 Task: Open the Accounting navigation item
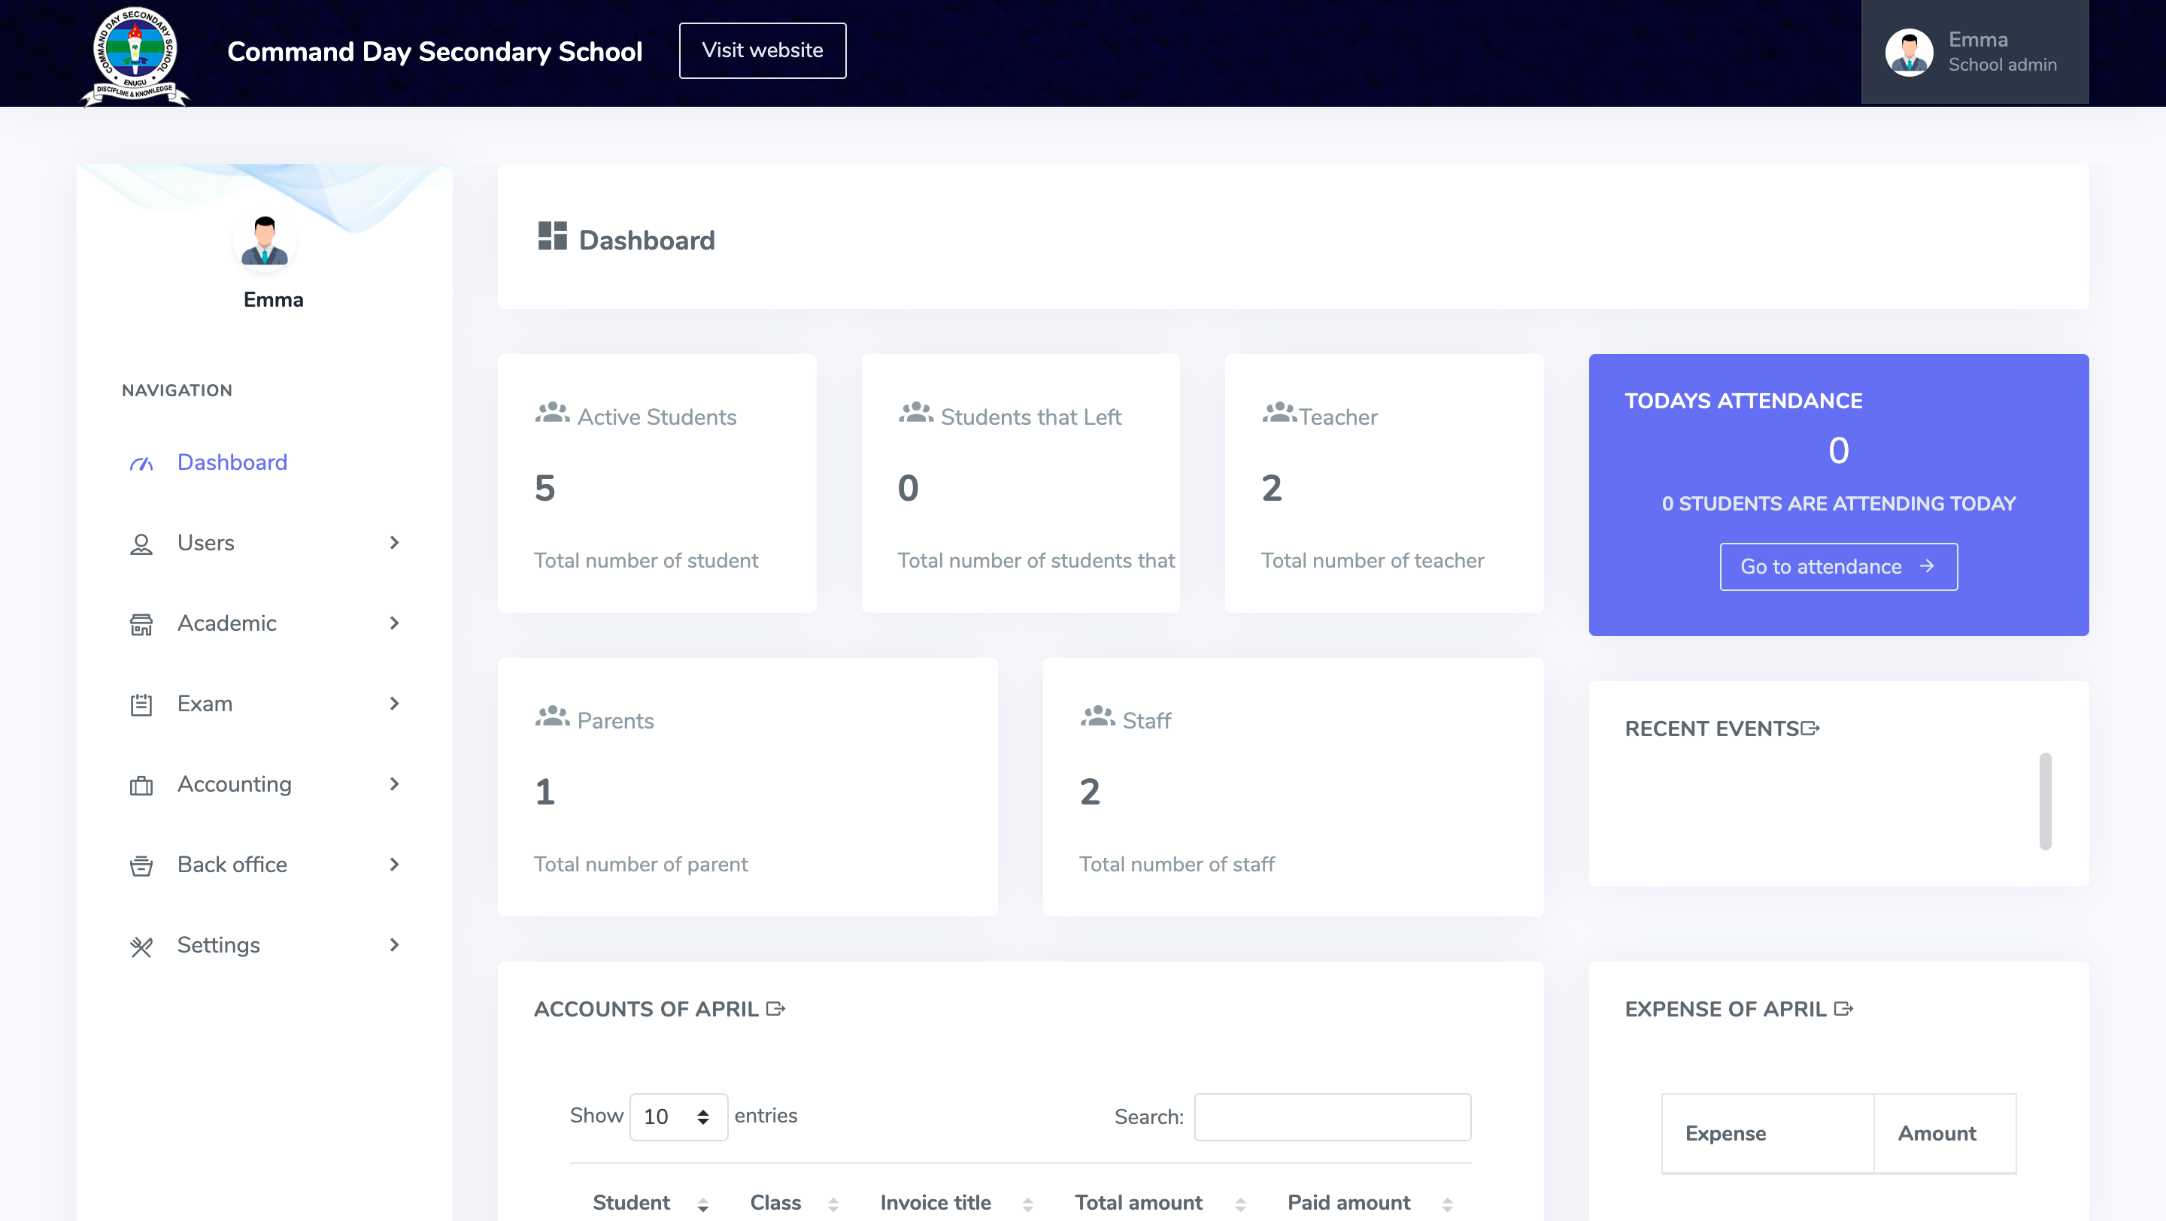[x=265, y=784]
